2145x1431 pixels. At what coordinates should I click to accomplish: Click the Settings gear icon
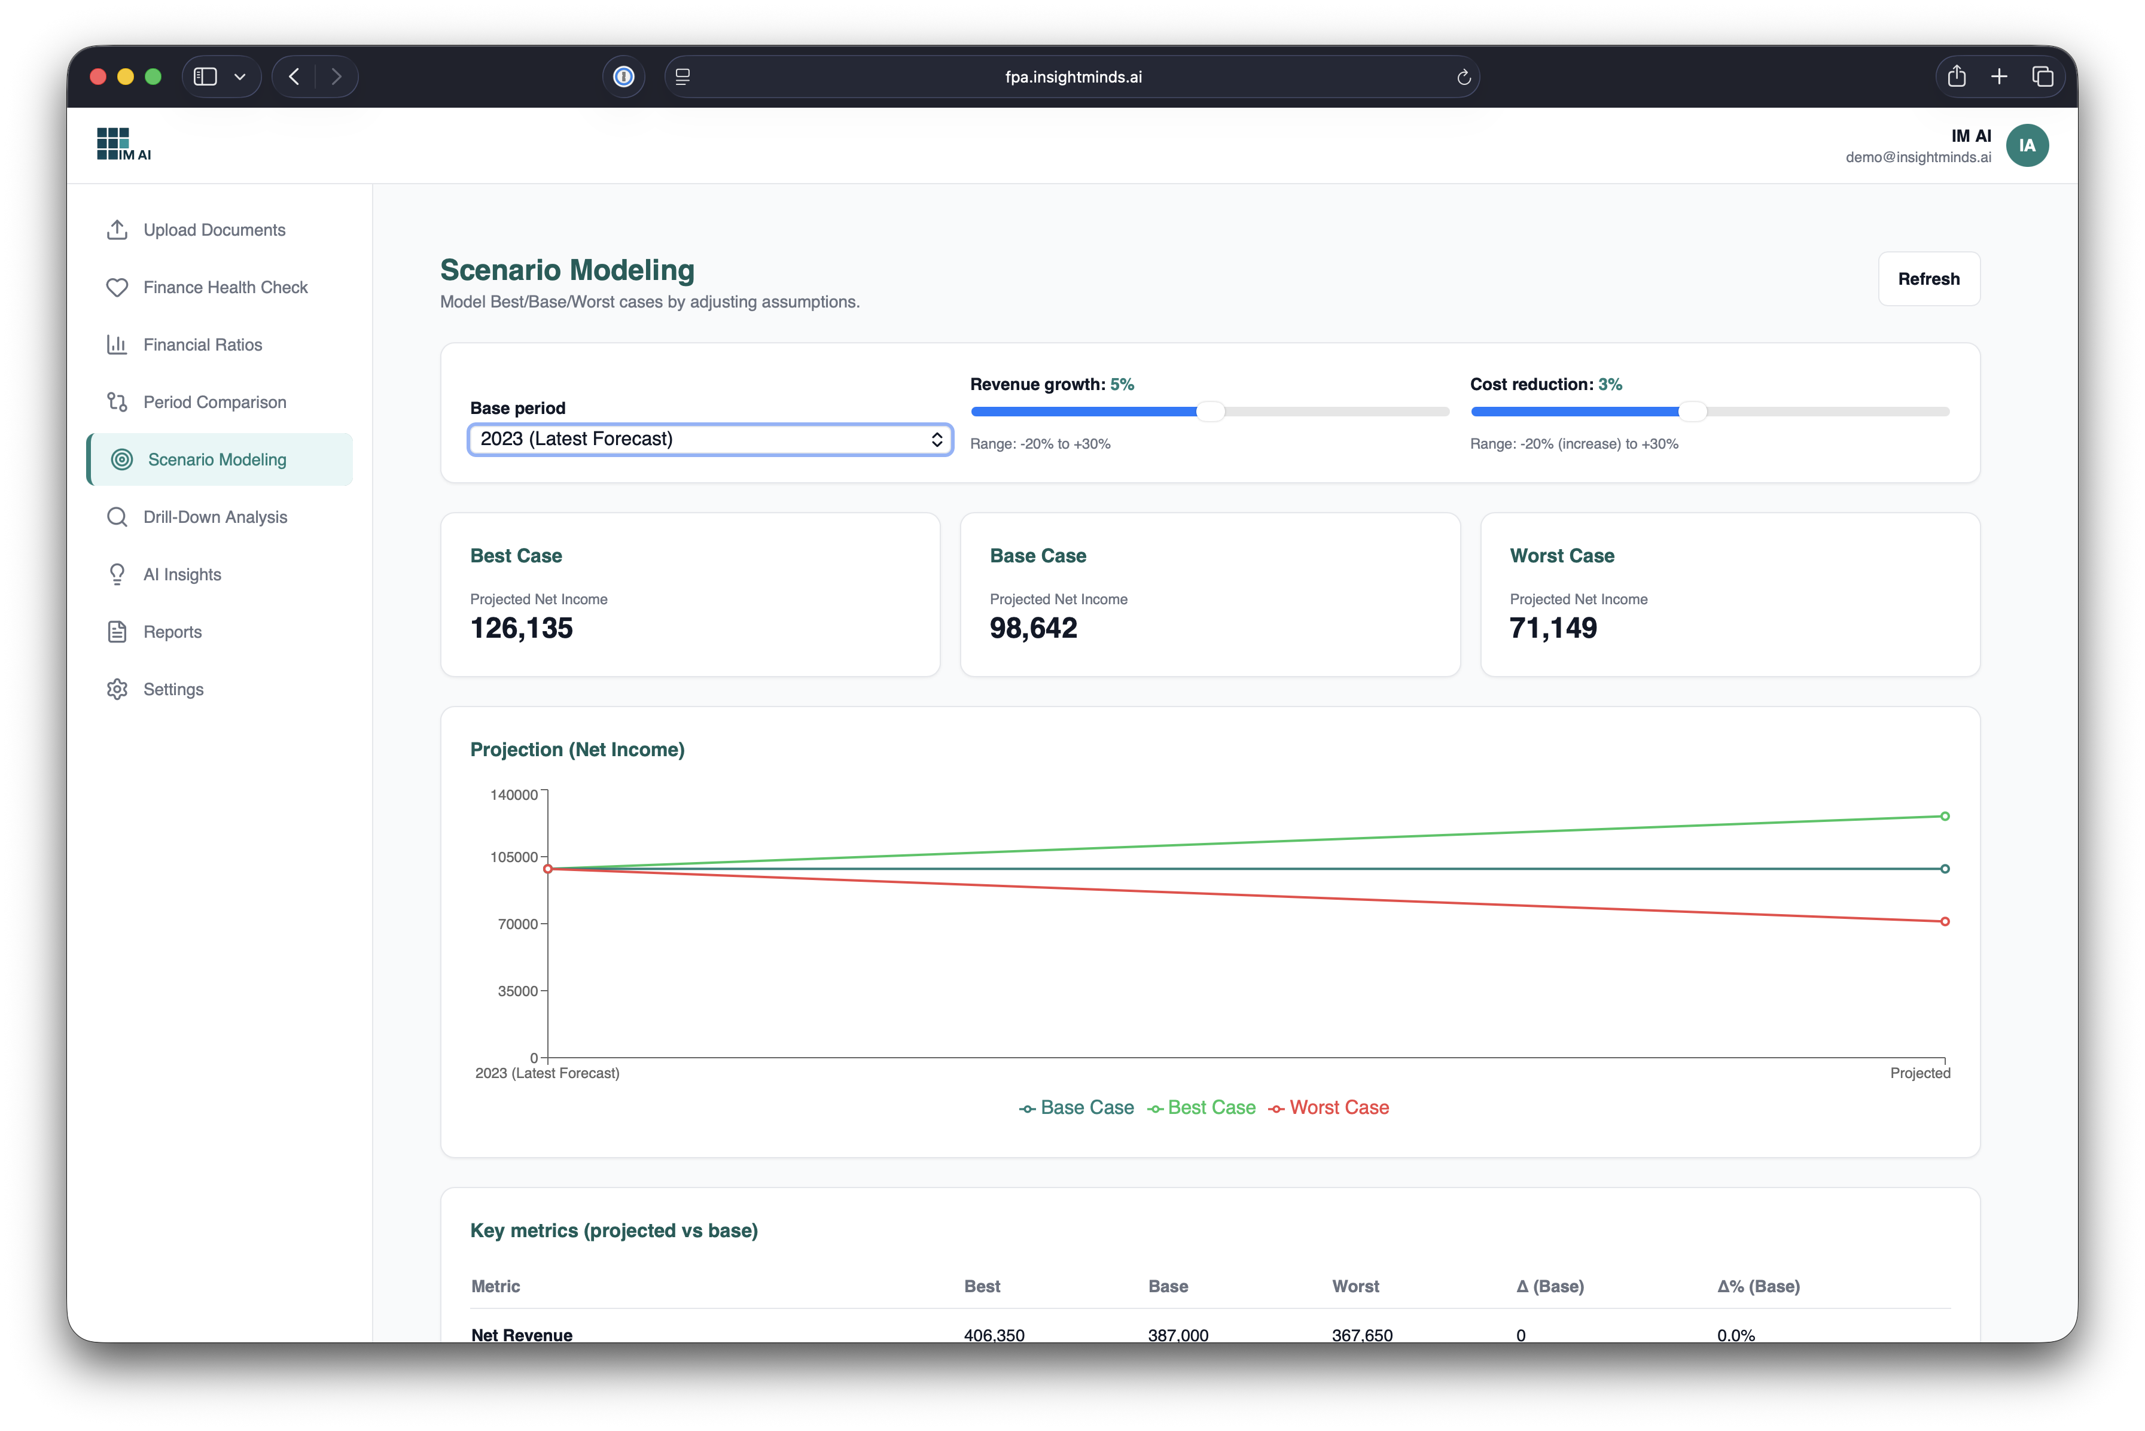117,690
